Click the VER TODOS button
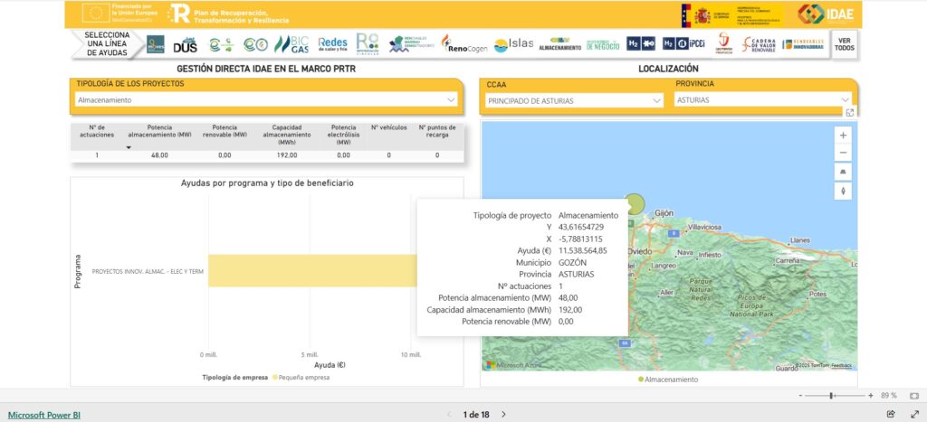 (x=844, y=44)
